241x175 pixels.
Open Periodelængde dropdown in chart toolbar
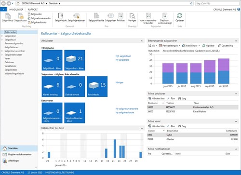pos(170,46)
